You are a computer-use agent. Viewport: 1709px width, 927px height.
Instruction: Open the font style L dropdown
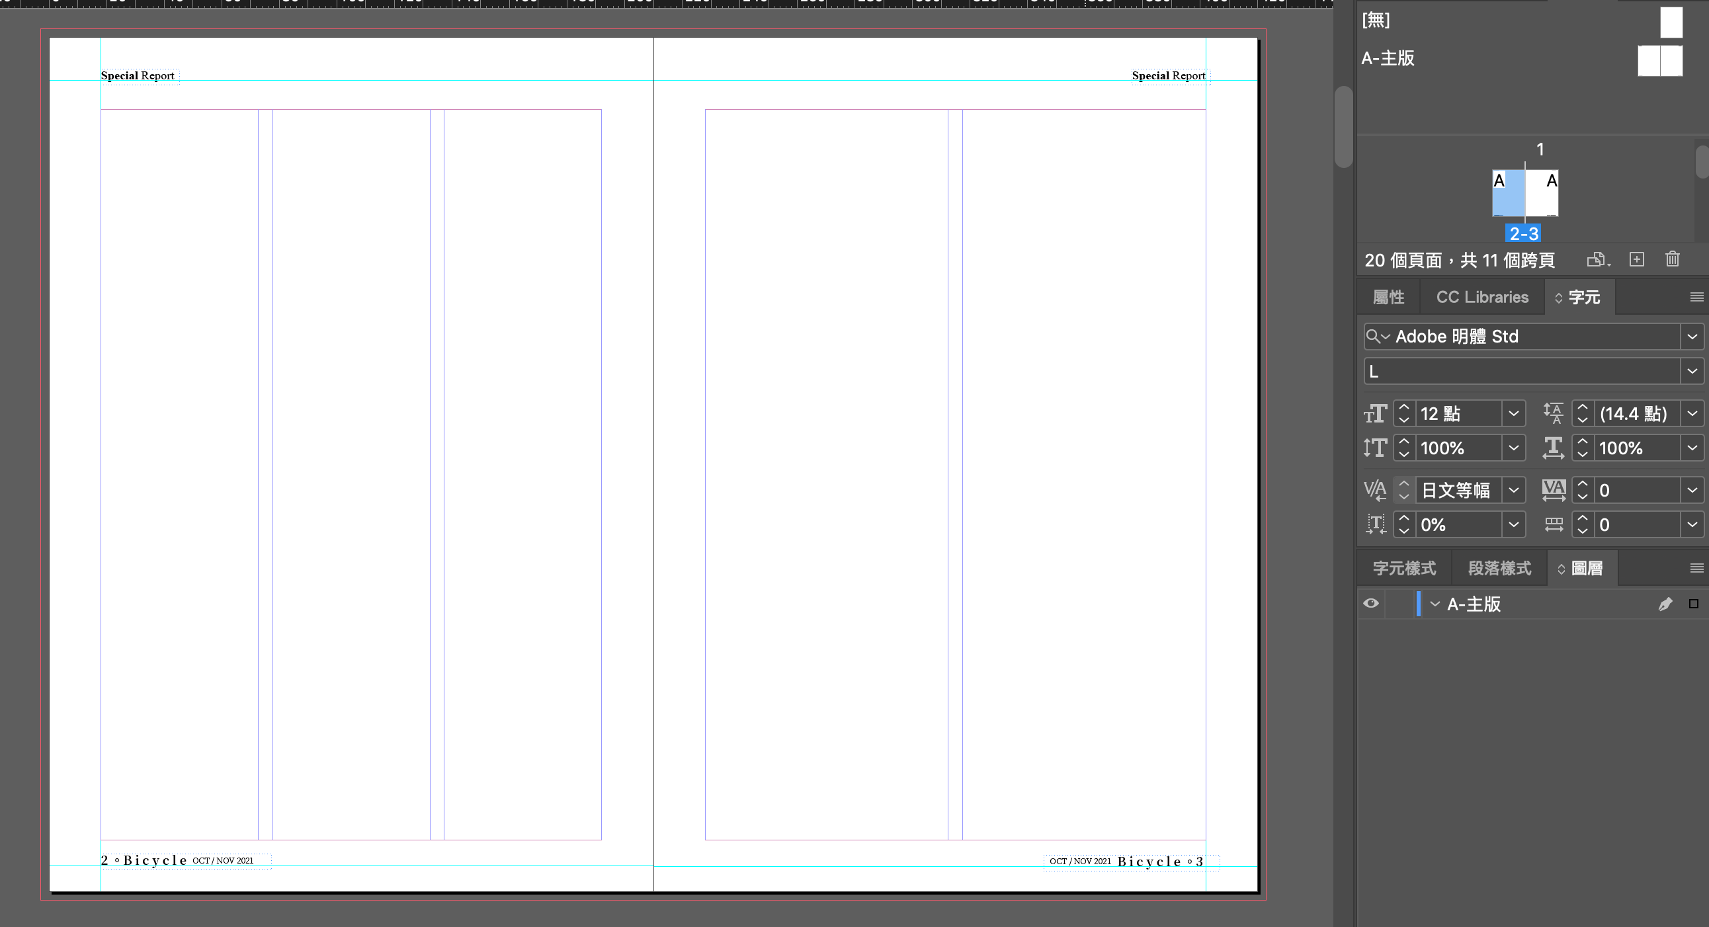[1692, 372]
